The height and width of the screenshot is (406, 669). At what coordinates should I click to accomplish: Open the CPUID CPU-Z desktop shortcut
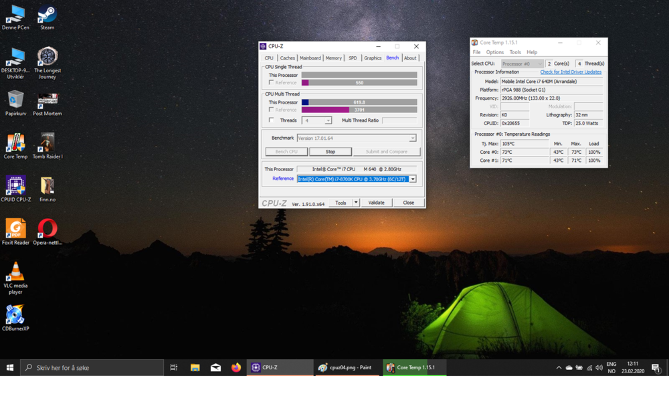point(16,189)
